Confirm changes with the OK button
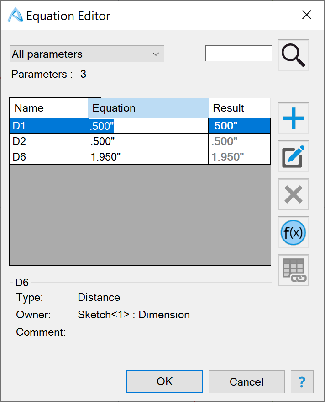325x402 pixels. click(x=164, y=382)
